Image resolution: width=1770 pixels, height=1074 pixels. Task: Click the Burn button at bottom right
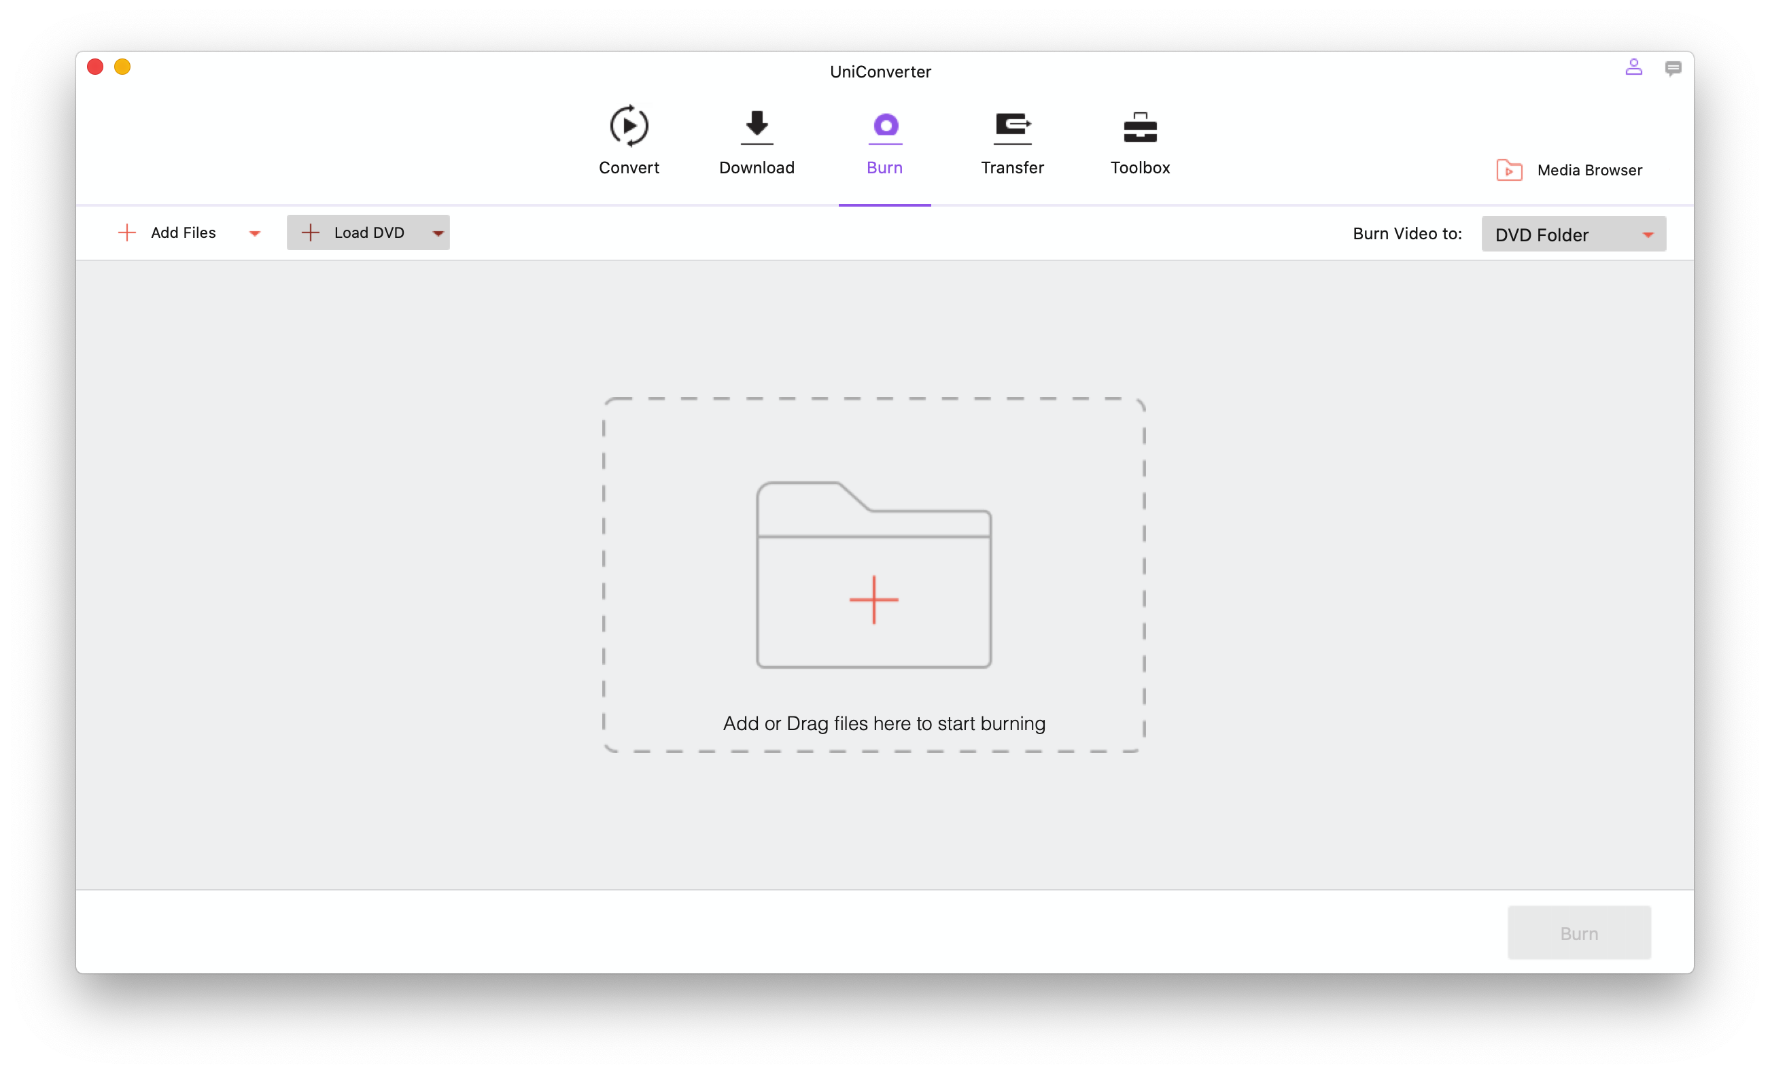pos(1579,933)
